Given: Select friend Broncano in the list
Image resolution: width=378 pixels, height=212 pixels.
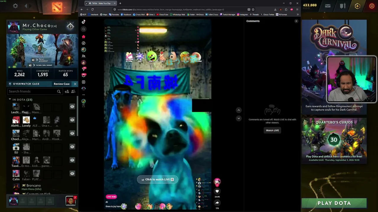Looking at the screenshot, I should 34,185.
